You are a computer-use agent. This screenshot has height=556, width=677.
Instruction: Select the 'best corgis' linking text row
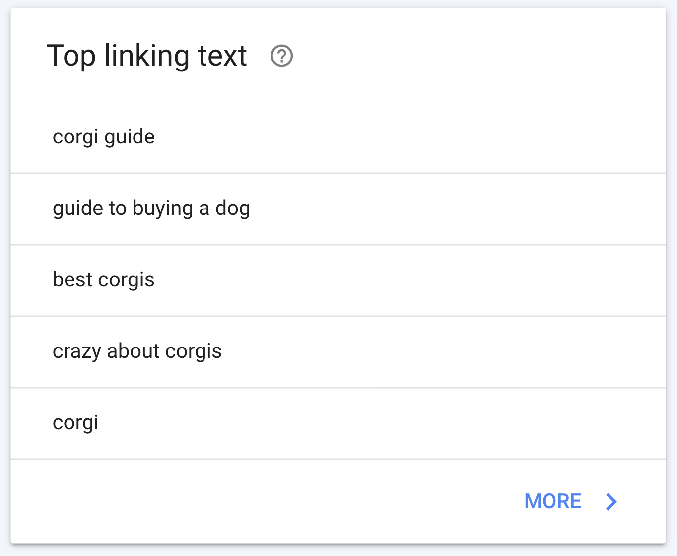coord(103,280)
